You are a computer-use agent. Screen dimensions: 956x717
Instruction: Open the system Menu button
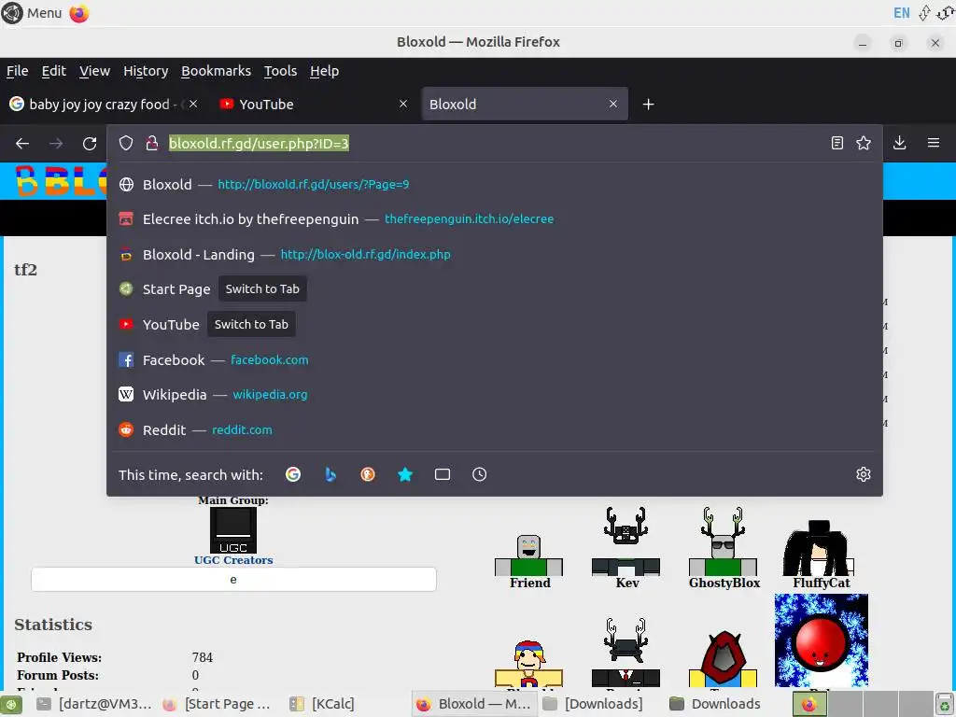pos(32,13)
